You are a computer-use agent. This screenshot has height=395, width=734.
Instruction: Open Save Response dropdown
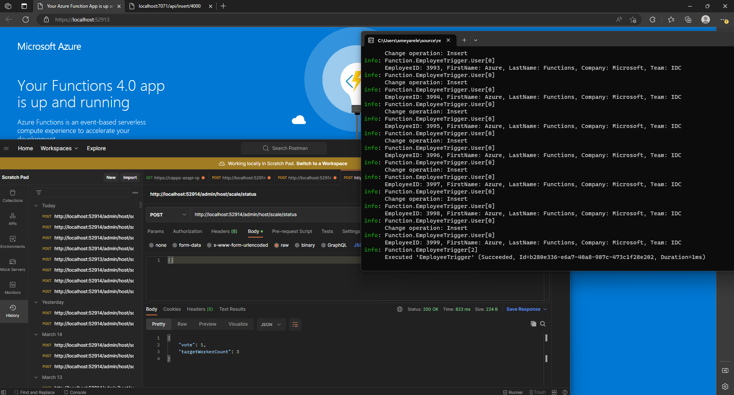tap(527, 309)
